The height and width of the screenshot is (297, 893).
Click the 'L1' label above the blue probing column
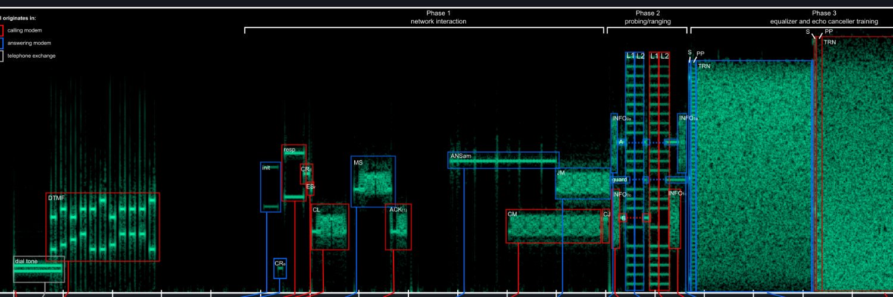click(x=630, y=56)
